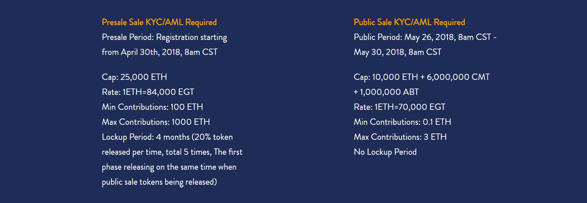Click the Public Sale KYC/AML Required heading

pos(409,22)
